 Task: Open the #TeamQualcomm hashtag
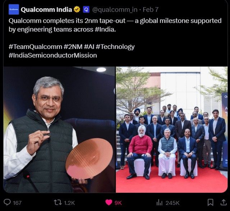pos(35,47)
